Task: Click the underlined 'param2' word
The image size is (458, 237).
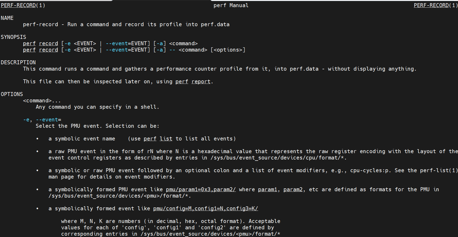Action: pyautogui.click(x=293, y=189)
